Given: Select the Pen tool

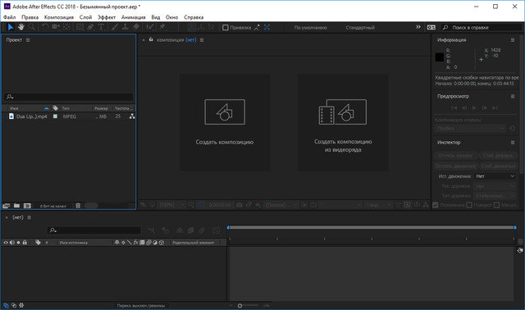Looking at the screenshot, I should (90, 27).
